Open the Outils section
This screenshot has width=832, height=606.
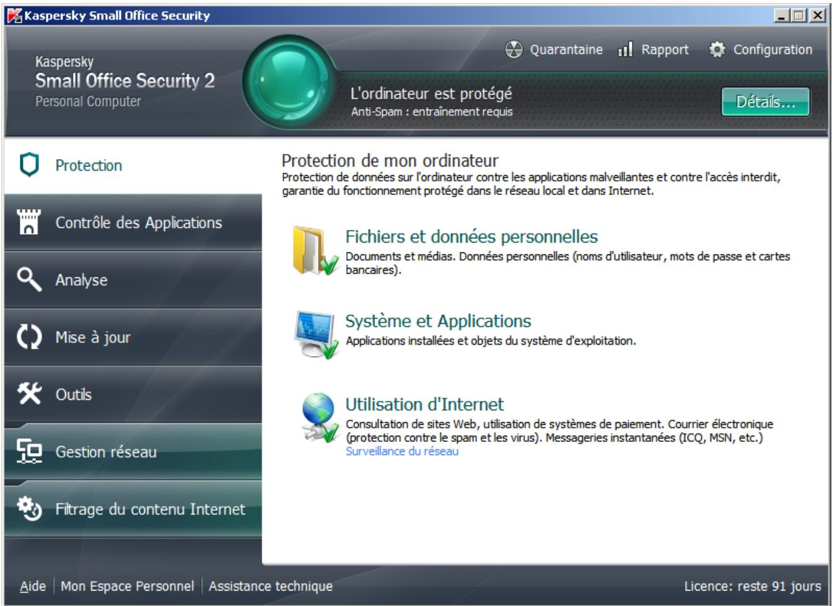133,394
